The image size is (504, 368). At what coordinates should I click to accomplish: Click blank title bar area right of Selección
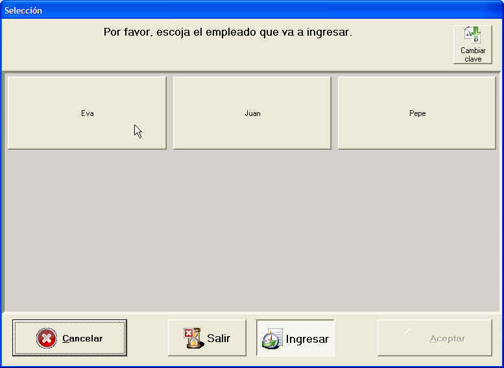[259, 10]
